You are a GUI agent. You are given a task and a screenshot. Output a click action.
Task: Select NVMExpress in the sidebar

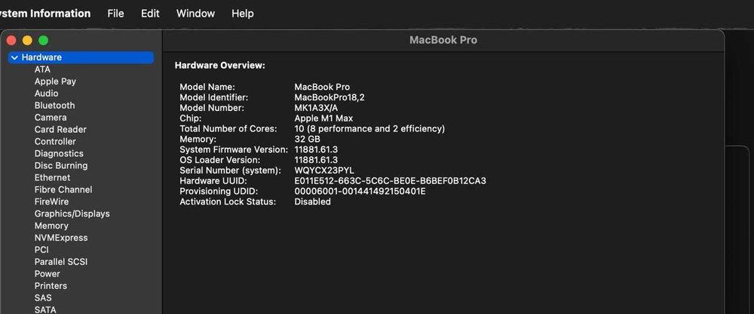[x=61, y=238]
